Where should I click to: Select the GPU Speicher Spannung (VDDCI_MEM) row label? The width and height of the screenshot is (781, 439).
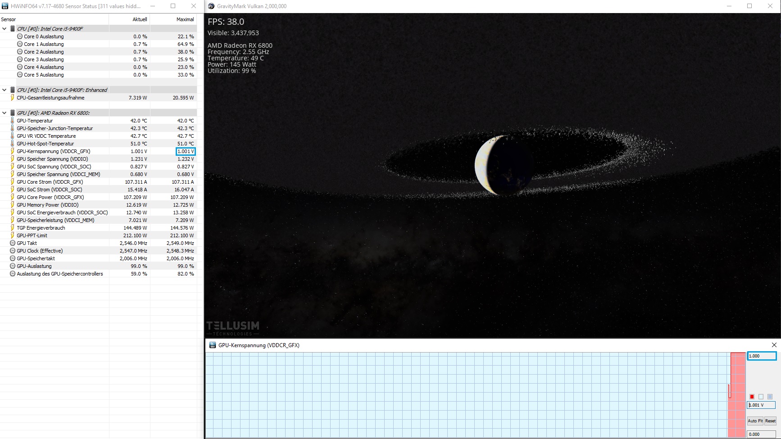point(59,174)
